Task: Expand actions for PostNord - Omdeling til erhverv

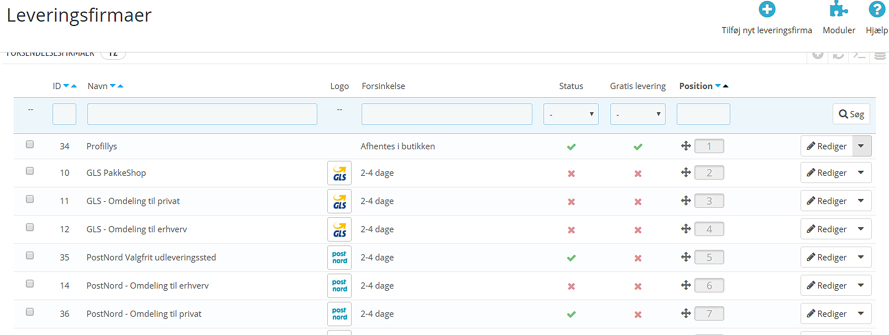Action: tap(861, 285)
